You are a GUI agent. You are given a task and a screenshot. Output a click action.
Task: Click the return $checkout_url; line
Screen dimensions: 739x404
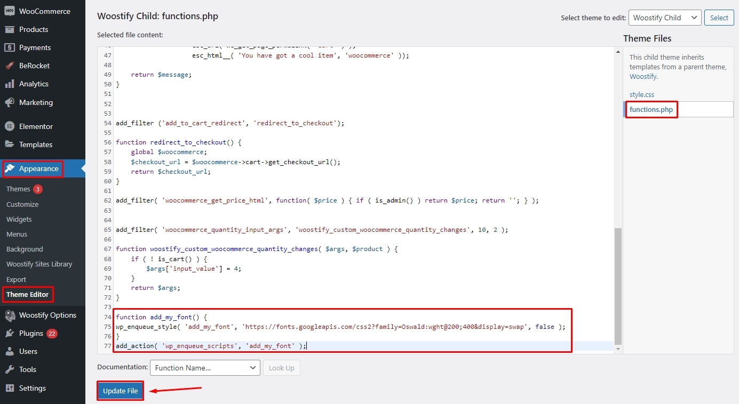[x=171, y=172]
